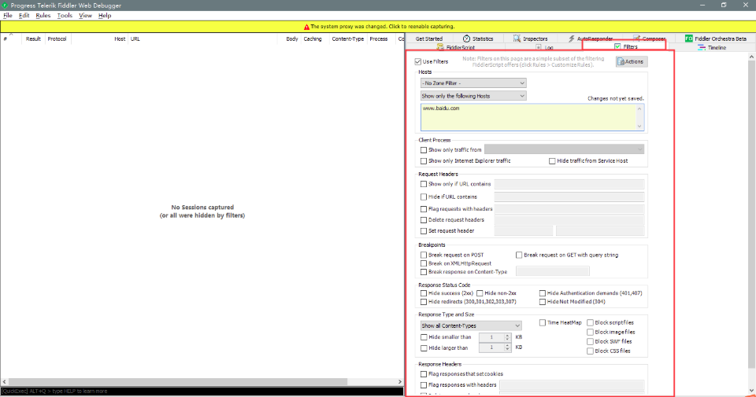Image resolution: width=756 pixels, height=397 pixels.
Task: Check Hide if URL contains
Action: 424,197
